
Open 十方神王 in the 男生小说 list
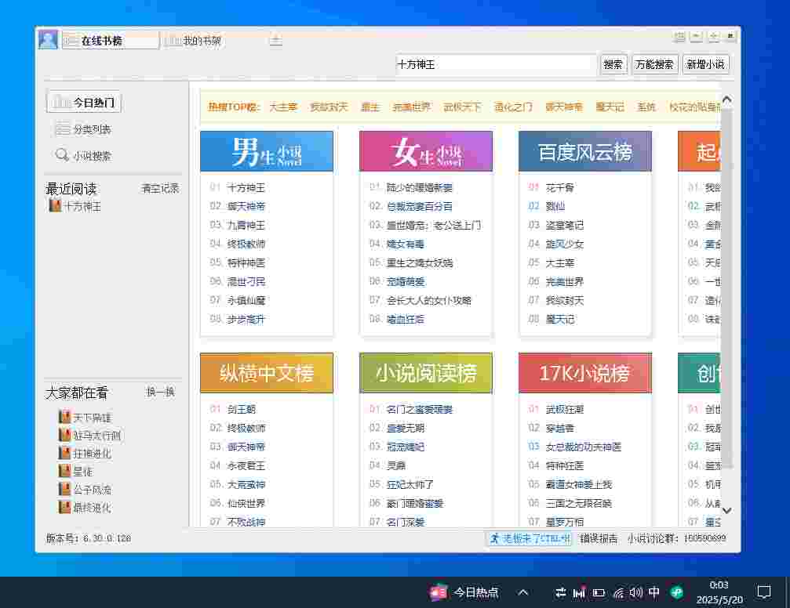point(246,188)
